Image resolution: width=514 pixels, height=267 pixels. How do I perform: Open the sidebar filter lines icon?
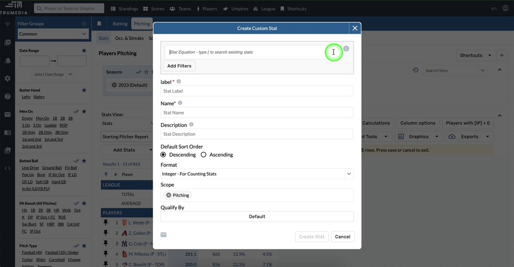[7, 24]
